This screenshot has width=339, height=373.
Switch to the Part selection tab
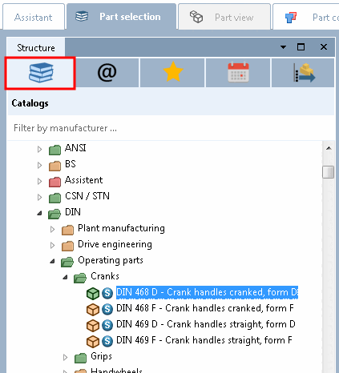[122, 17]
